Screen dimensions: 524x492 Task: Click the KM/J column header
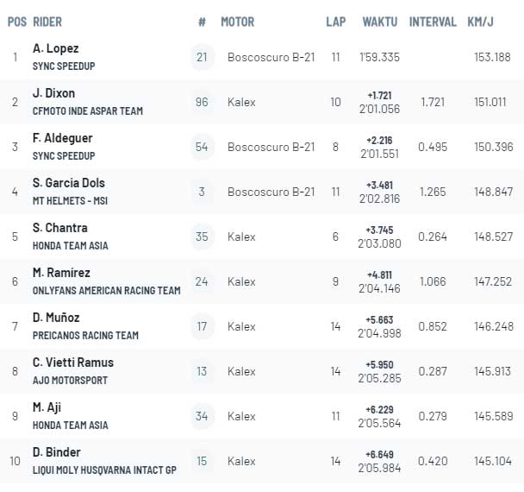[481, 22]
